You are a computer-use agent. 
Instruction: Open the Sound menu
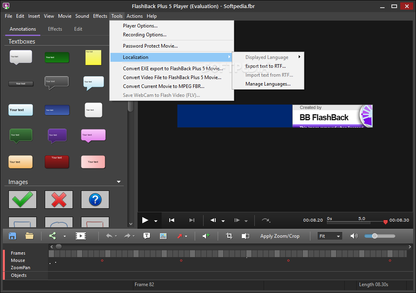tap(82, 16)
